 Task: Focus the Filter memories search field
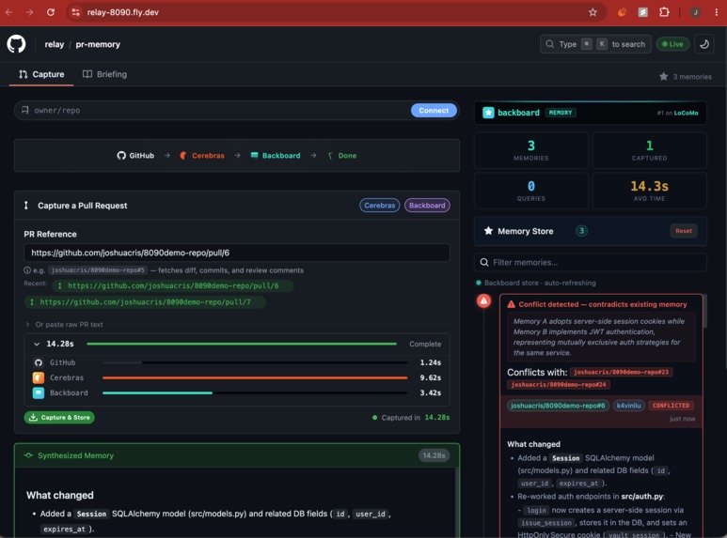[x=591, y=263]
